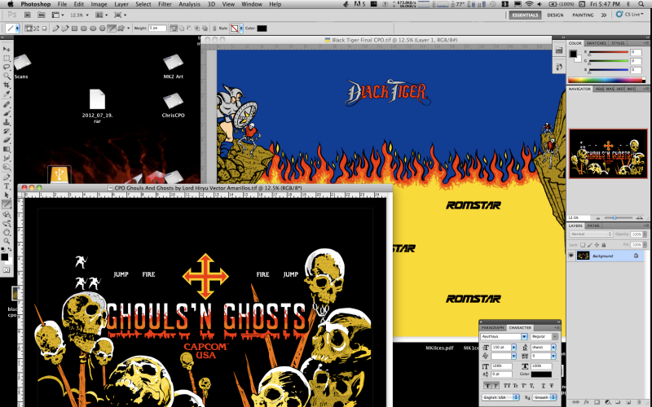The height and width of the screenshot is (407, 652).
Task: Open the layer blend mode Normal dropdown
Action: point(590,234)
